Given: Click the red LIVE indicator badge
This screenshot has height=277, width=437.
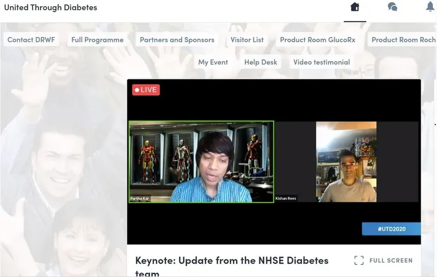Looking at the screenshot, I should click(x=146, y=90).
